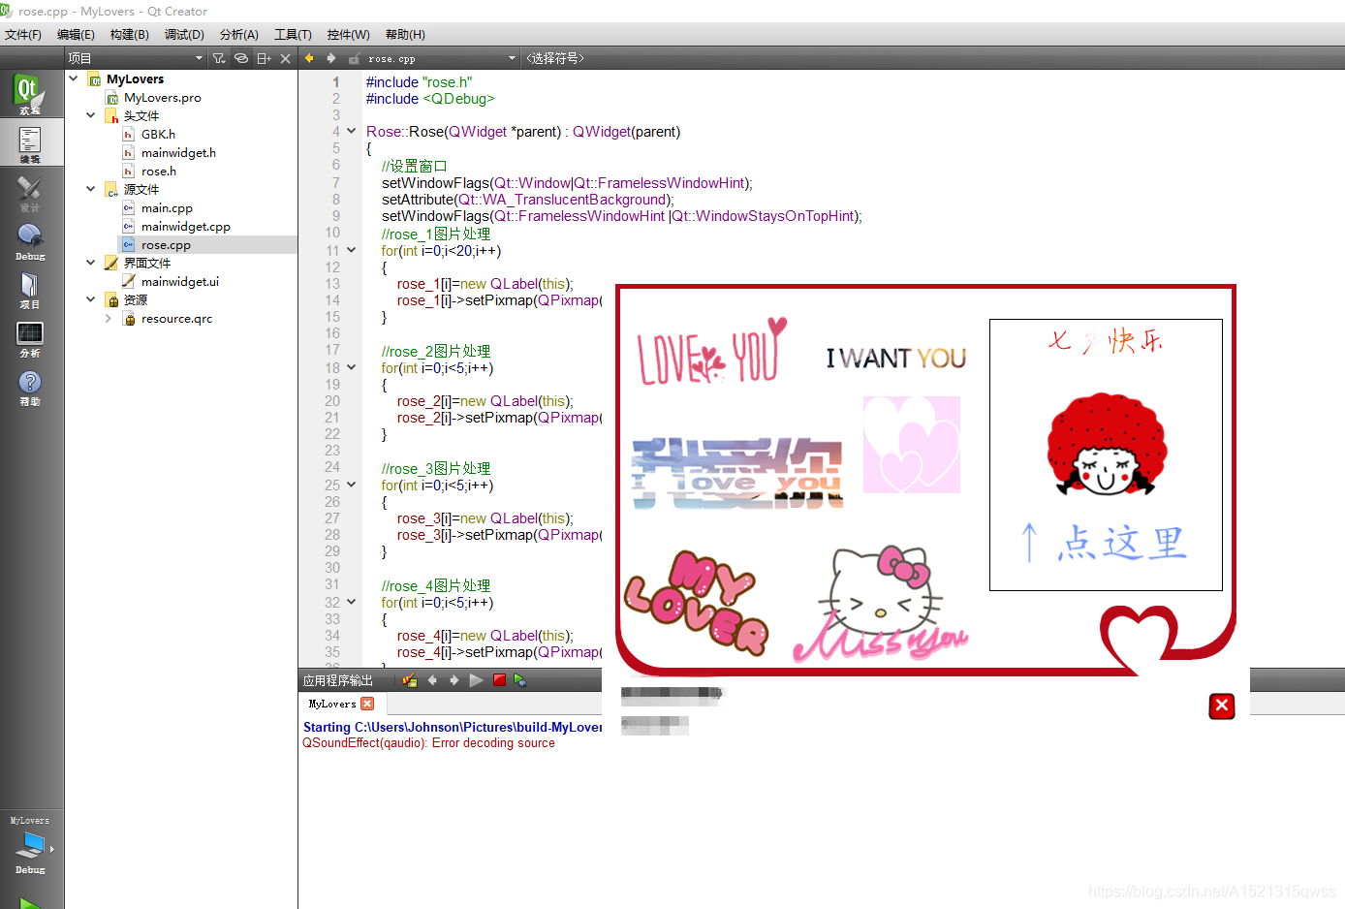
Task: Attach debugger to the running application
Action: pyautogui.click(x=520, y=680)
